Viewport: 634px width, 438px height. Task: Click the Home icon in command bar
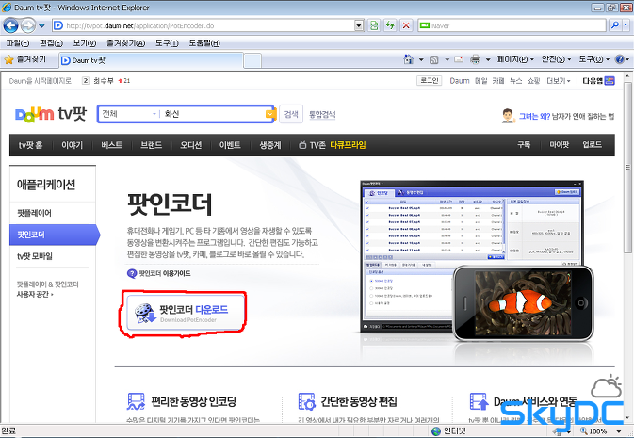pyautogui.click(x=409, y=59)
